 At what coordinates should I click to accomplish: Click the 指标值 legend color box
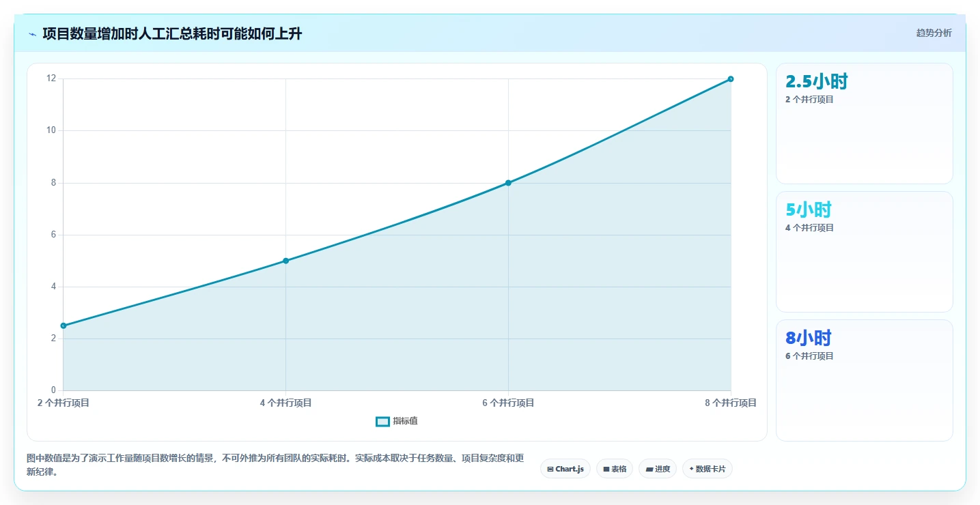pyautogui.click(x=382, y=421)
